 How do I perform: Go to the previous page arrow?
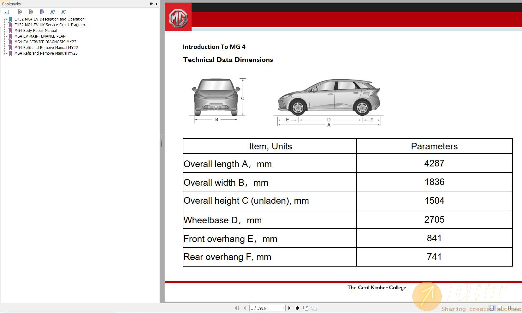(245, 308)
